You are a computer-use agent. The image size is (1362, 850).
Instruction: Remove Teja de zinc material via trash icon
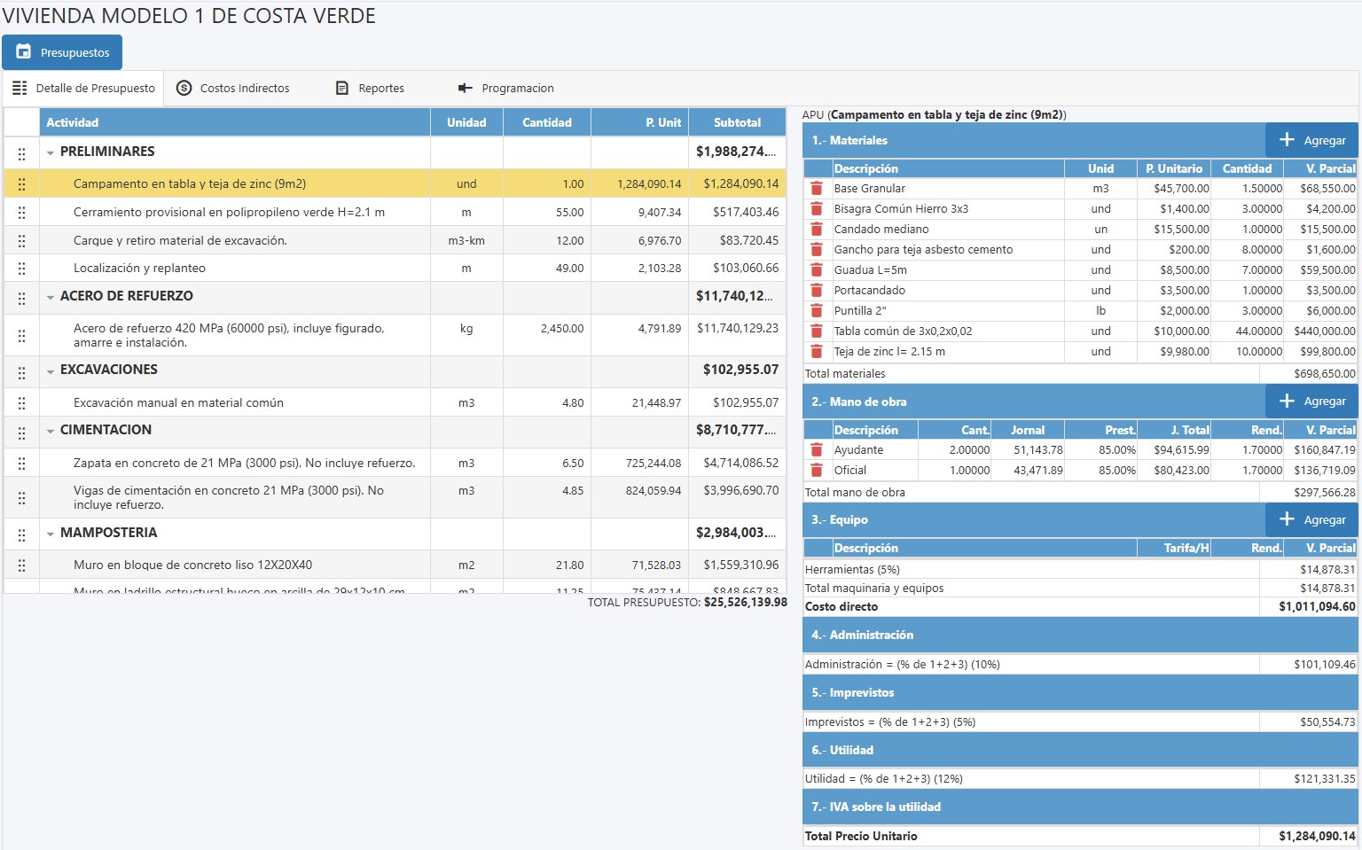(x=817, y=352)
